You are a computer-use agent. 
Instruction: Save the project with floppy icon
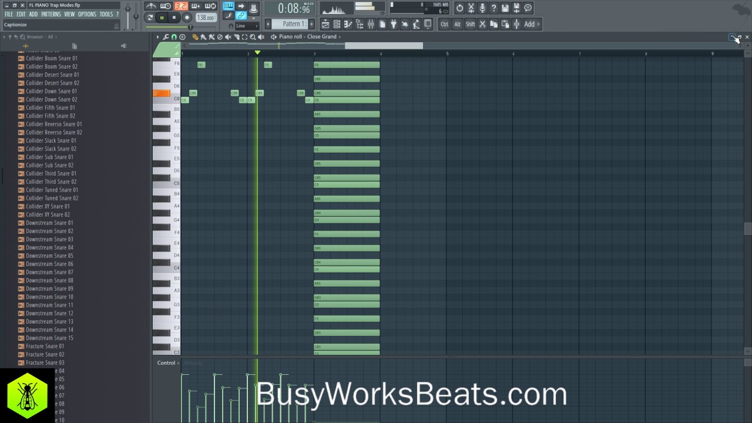coord(505,8)
